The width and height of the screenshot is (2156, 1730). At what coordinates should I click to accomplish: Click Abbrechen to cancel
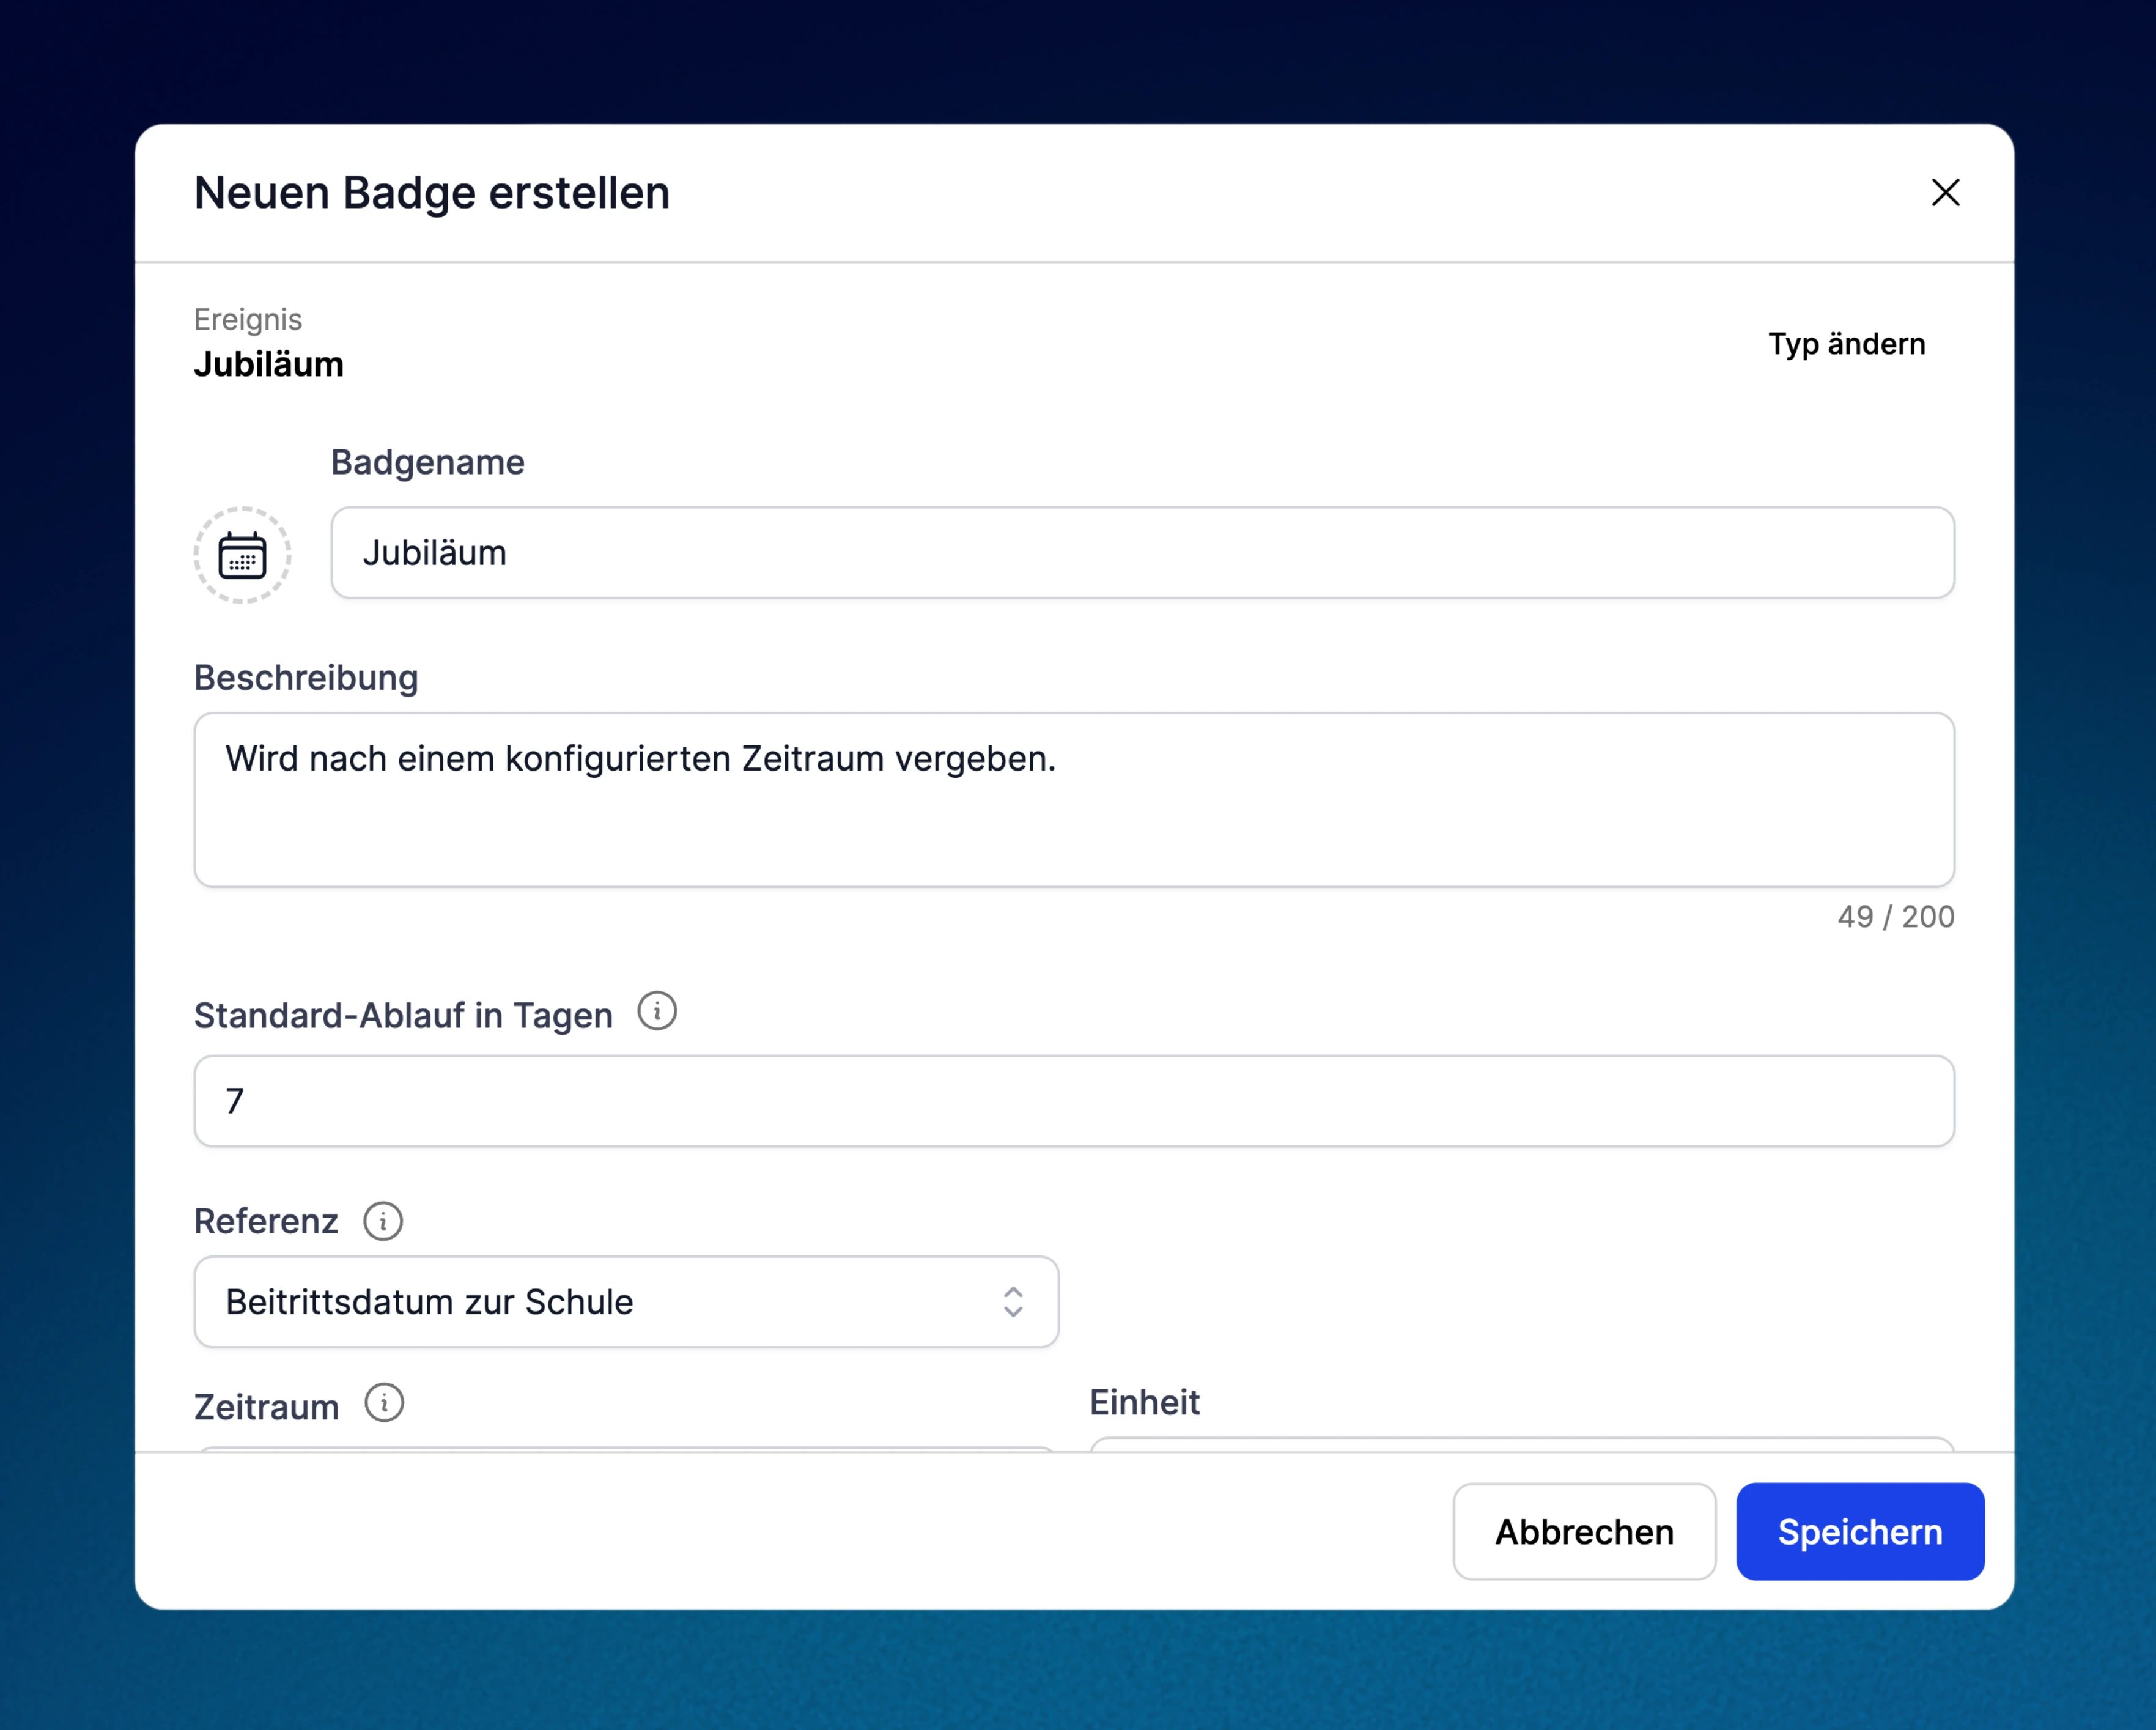coord(1584,1532)
